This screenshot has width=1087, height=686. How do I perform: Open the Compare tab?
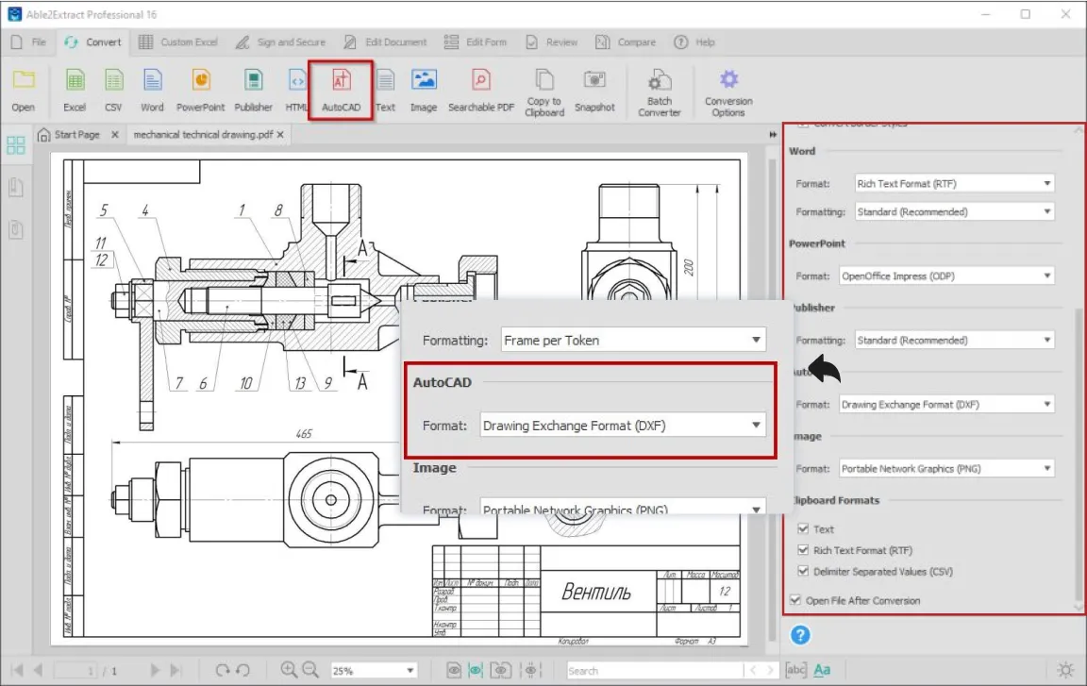pos(626,42)
